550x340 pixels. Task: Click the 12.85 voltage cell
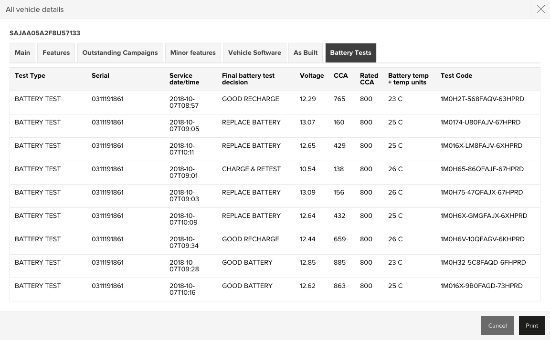coord(307,263)
